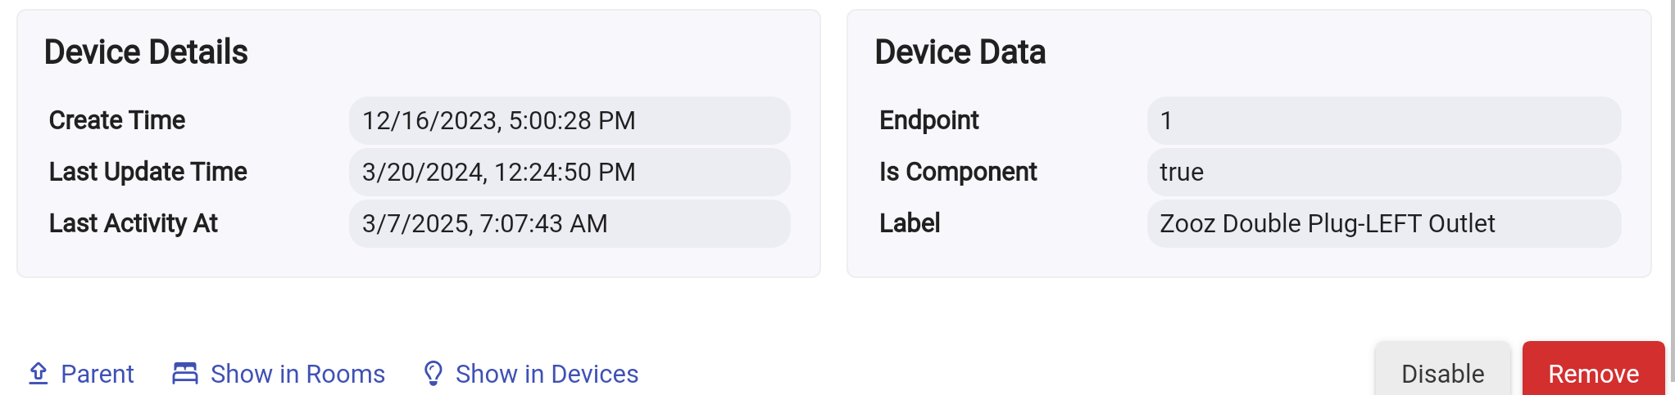Follow the Show in Devices link
1675x395 pixels.
pos(547,374)
